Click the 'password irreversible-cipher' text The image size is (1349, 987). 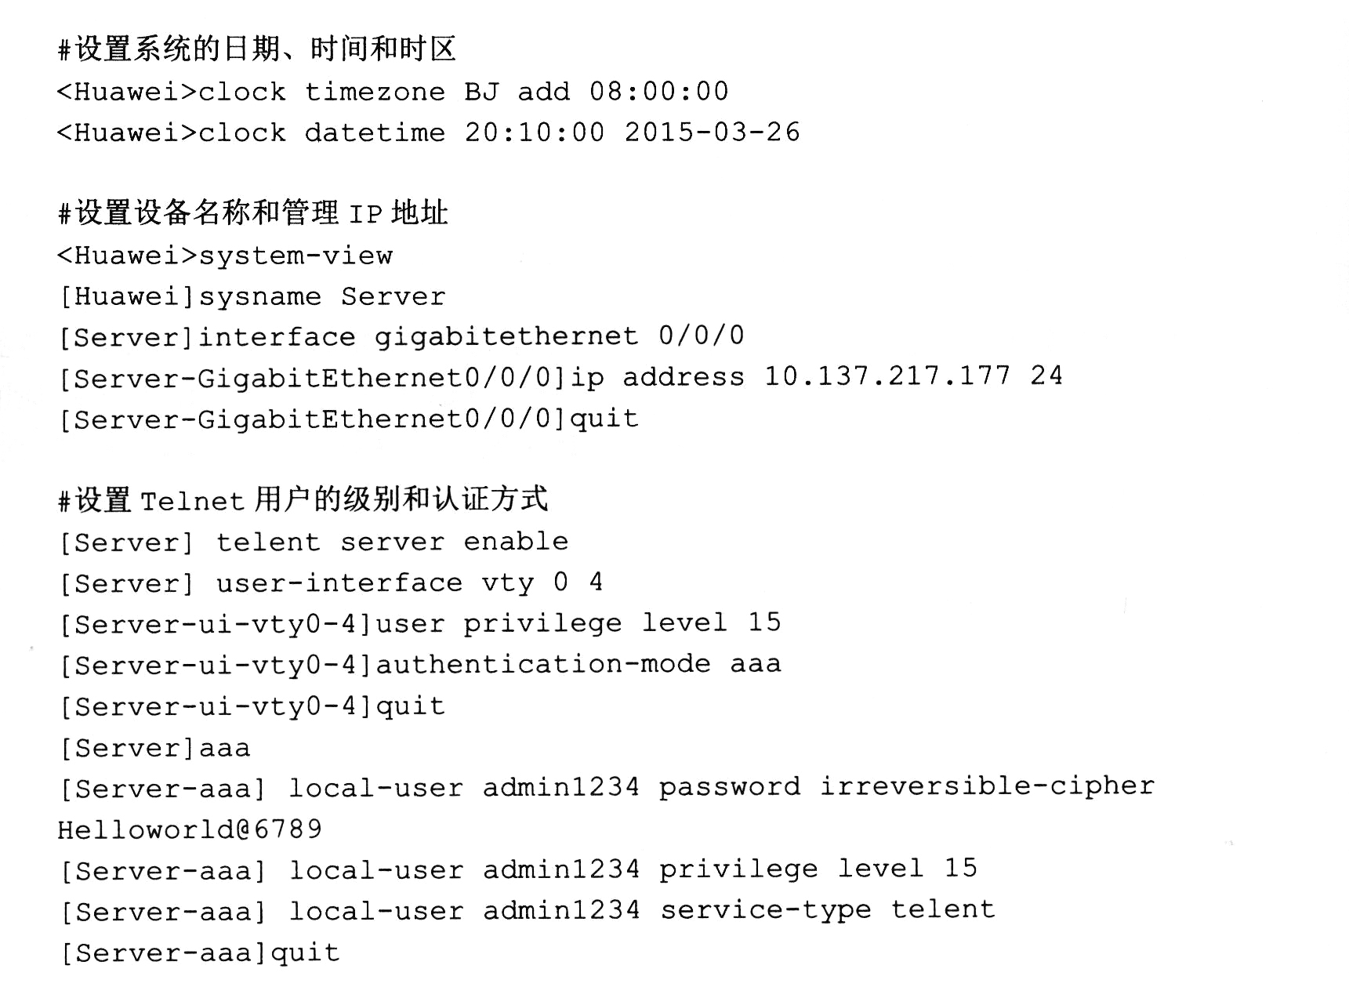(x=906, y=786)
